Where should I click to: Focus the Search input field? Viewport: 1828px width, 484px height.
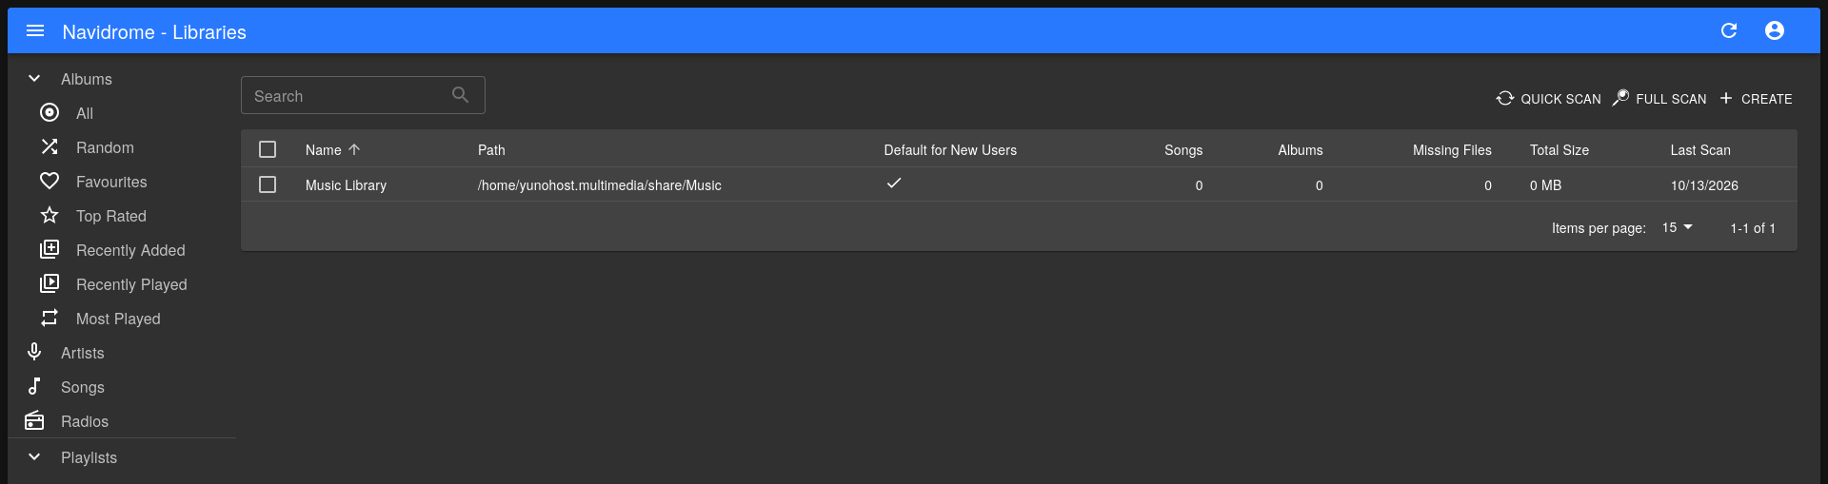click(x=363, y=96)
